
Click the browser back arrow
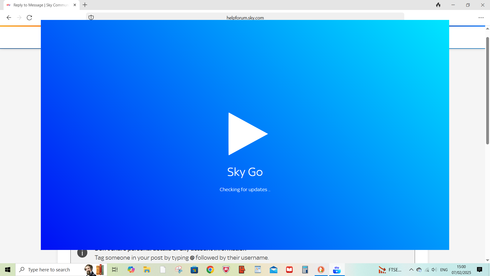click(9, 18)
